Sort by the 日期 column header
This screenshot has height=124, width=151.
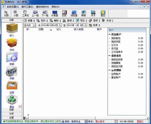(41, 29)
